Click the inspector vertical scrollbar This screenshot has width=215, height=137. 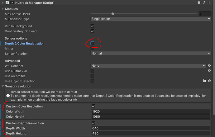214,58
